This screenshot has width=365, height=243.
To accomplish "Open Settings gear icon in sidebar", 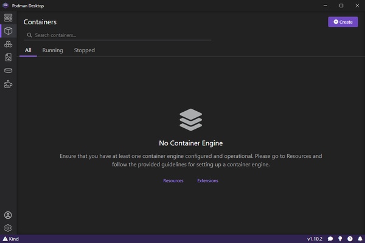I will point(8,228).
